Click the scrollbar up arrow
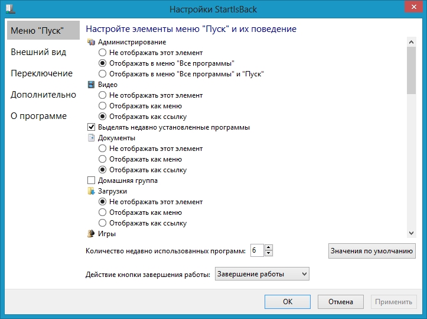 click(412, 42)
